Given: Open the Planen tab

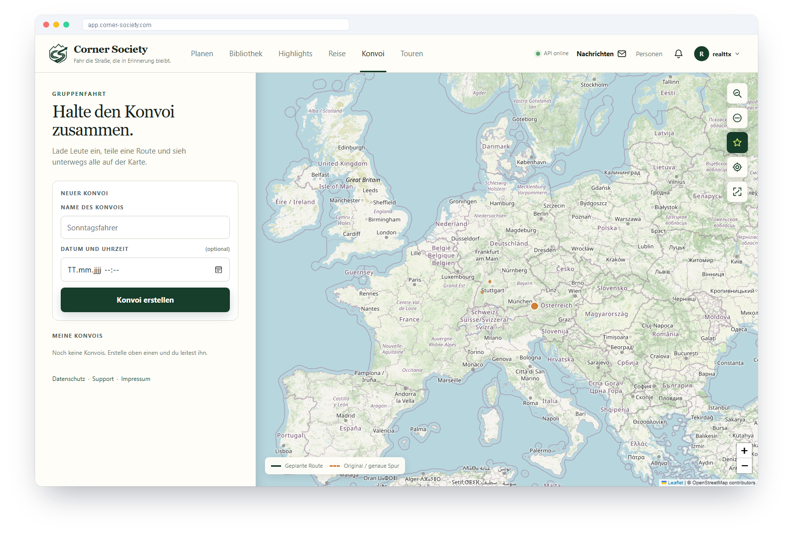Looking at the screenshot, I should click(x=202, y=54).
